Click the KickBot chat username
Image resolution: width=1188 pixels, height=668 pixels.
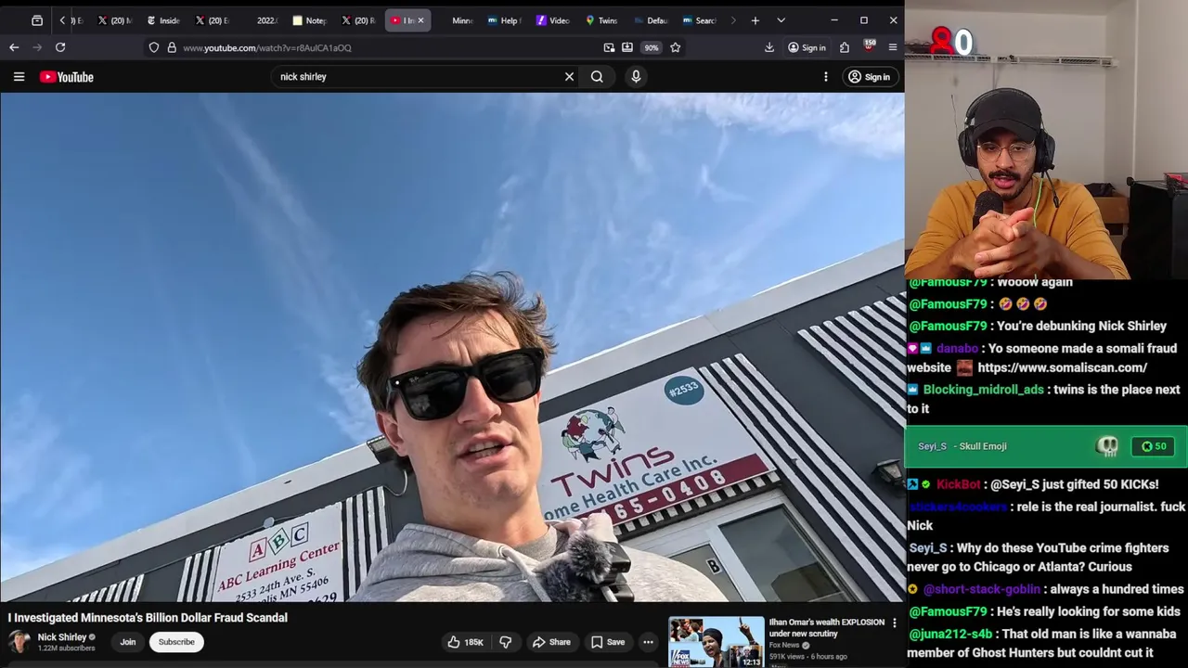[x=958, y=484]
